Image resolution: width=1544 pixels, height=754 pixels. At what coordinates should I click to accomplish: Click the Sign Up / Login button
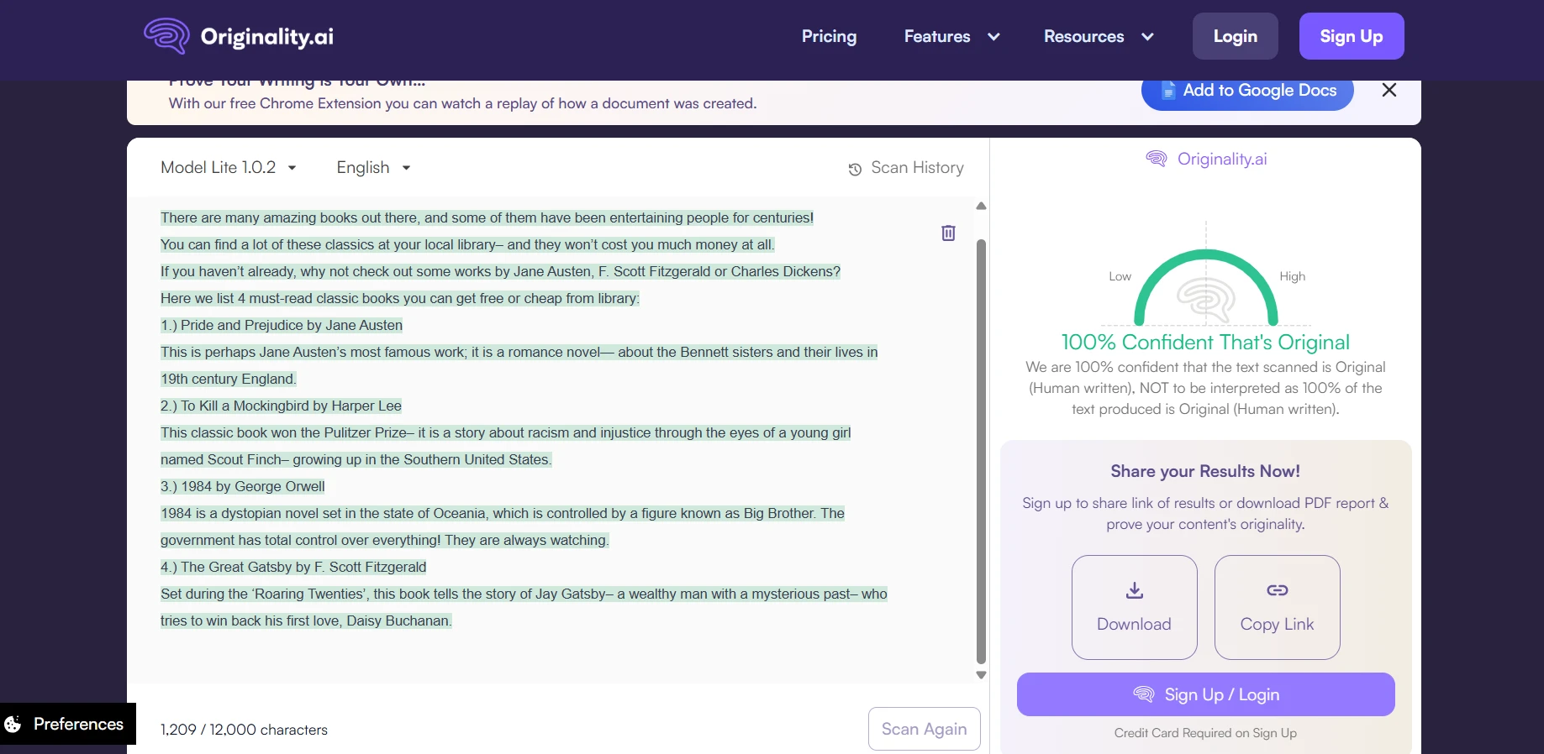click(x=1206, y=694)
